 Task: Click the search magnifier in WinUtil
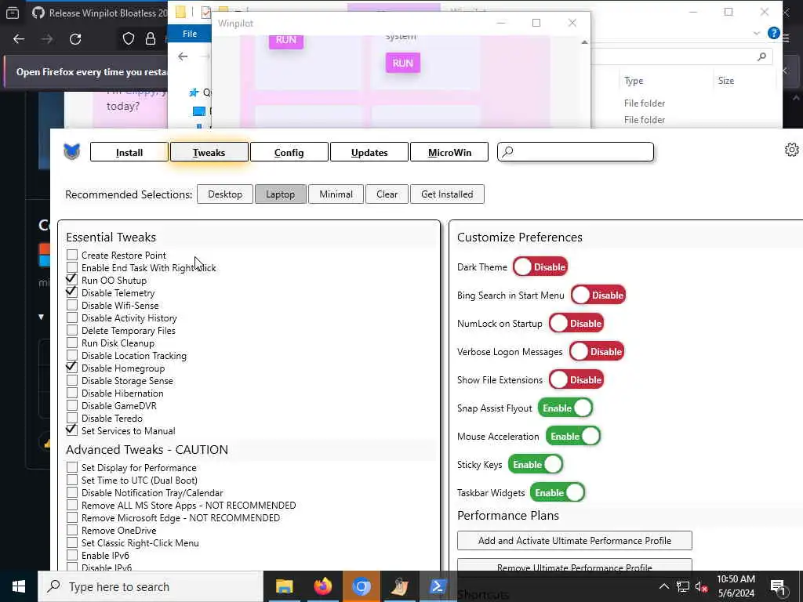coord(507,151)
